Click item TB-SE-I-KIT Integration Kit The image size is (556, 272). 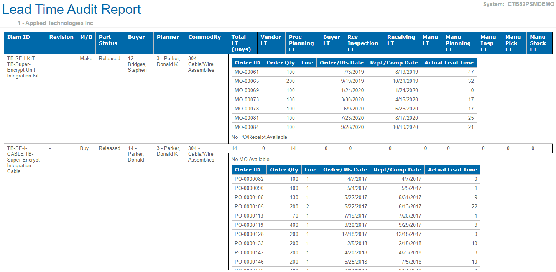[23, 67]
